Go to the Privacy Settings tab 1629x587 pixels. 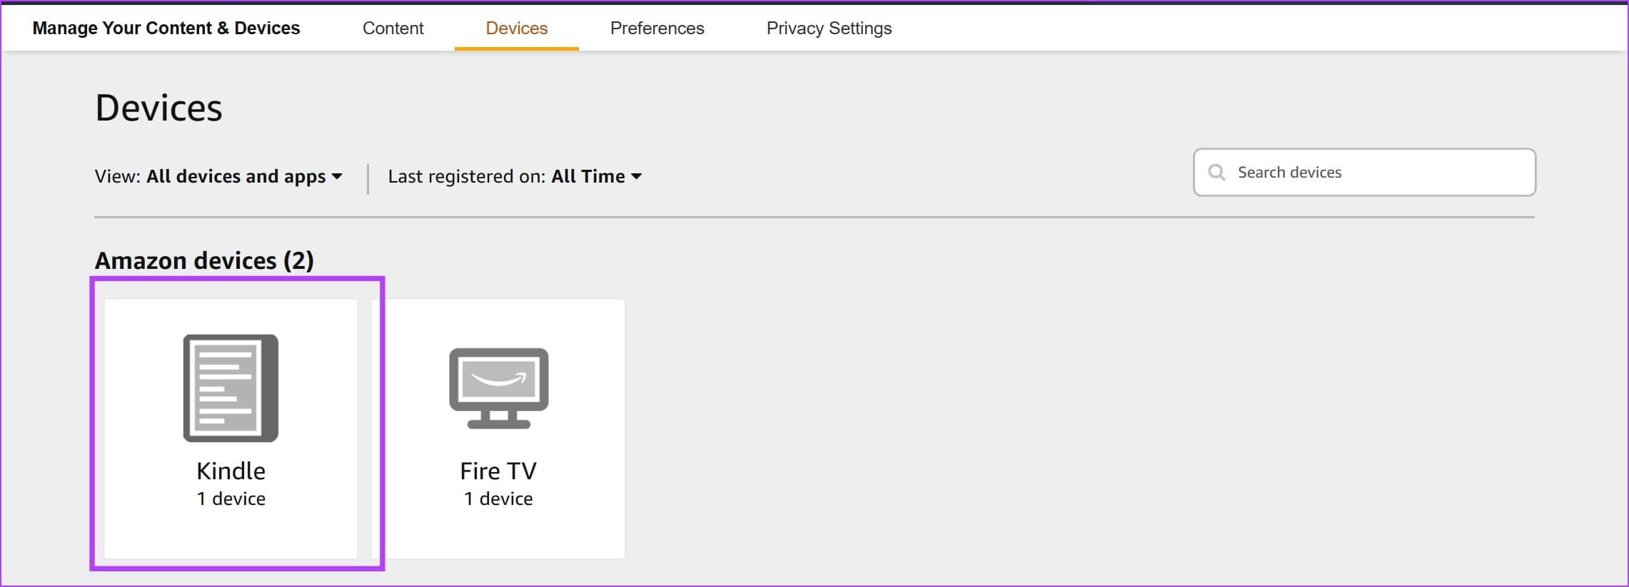click(829, 28)
